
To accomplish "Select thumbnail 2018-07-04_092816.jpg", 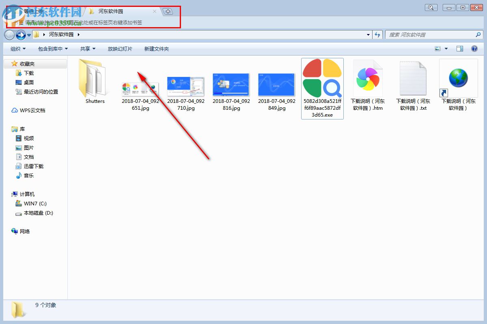I will 231,85.
